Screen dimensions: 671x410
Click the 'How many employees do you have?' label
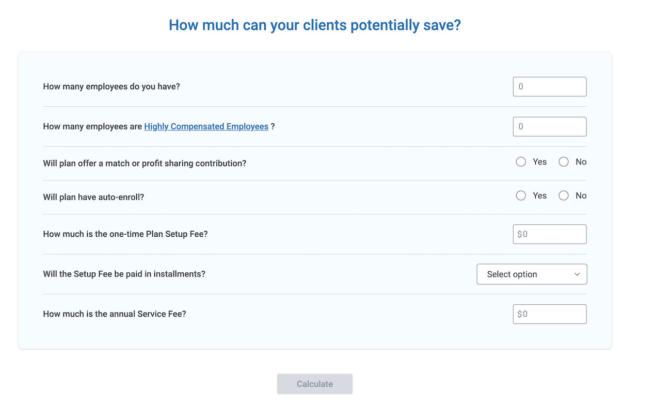(x=111, y=87)
